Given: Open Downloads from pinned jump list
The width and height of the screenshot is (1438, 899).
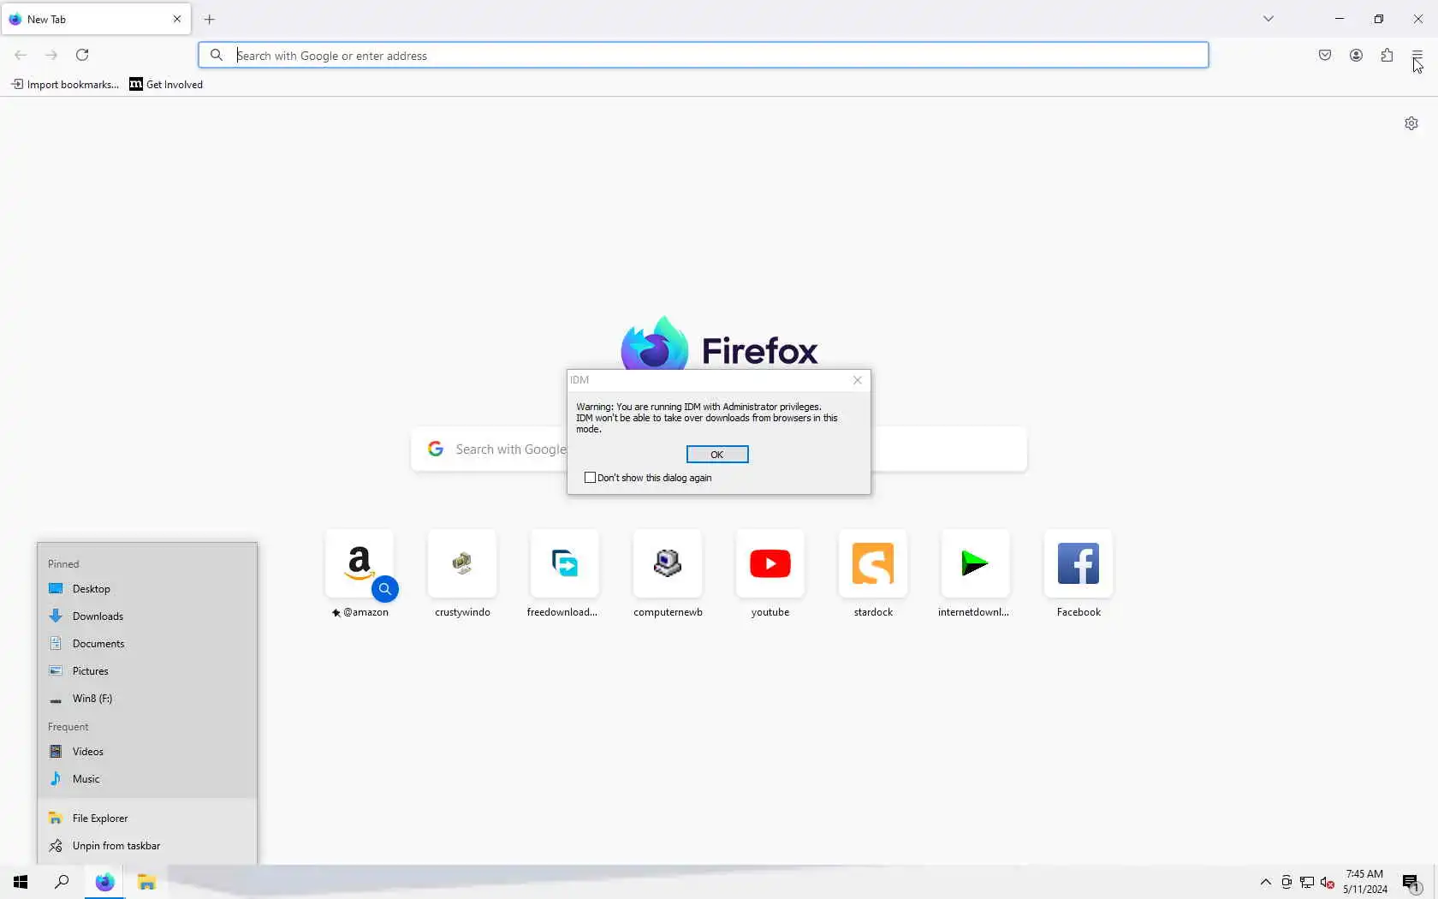Looking at the screenshot, I should click(x=147, y=616).
